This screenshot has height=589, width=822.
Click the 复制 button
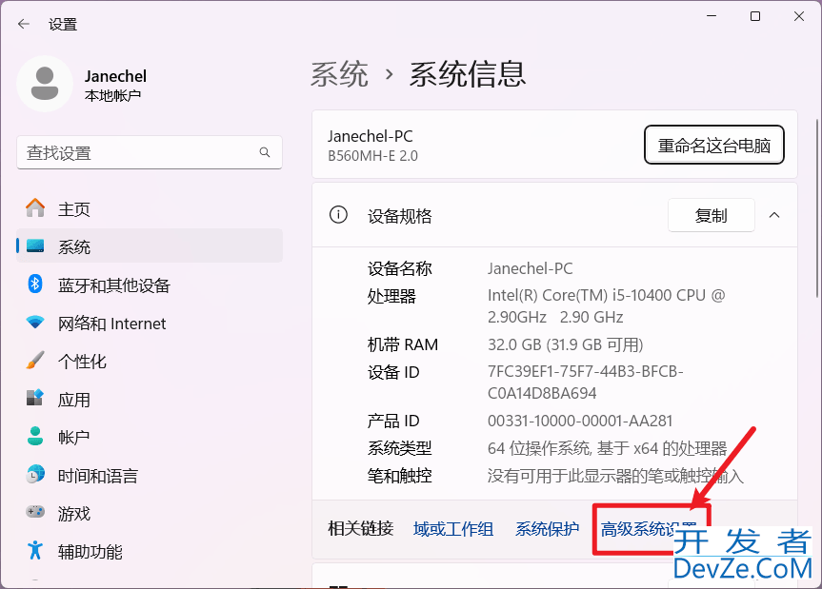coord(712,215)
